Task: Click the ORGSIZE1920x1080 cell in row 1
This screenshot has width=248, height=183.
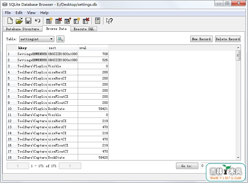Action: point(63,54)
